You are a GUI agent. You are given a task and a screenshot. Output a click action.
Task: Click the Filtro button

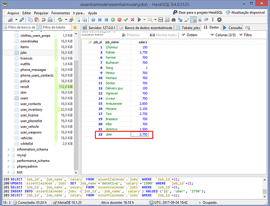pyautogui.click(x=246, y=35)
